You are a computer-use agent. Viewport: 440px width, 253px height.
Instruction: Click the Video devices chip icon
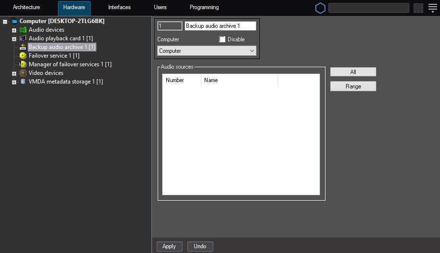pyautogui.click(x=23, y=73)
